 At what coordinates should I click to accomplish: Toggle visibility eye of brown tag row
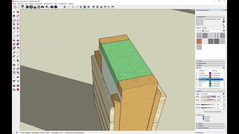[x=197, y=84]
